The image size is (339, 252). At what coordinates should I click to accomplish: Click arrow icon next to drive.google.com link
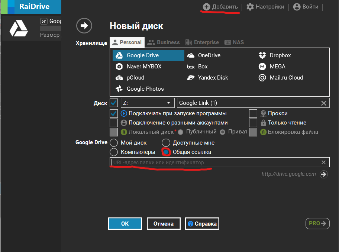[x=324, y=174]
